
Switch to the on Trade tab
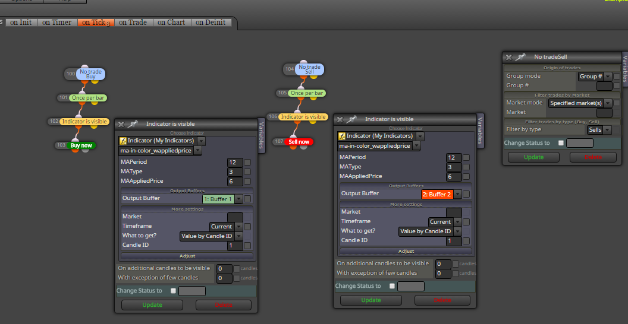(133, 23)
